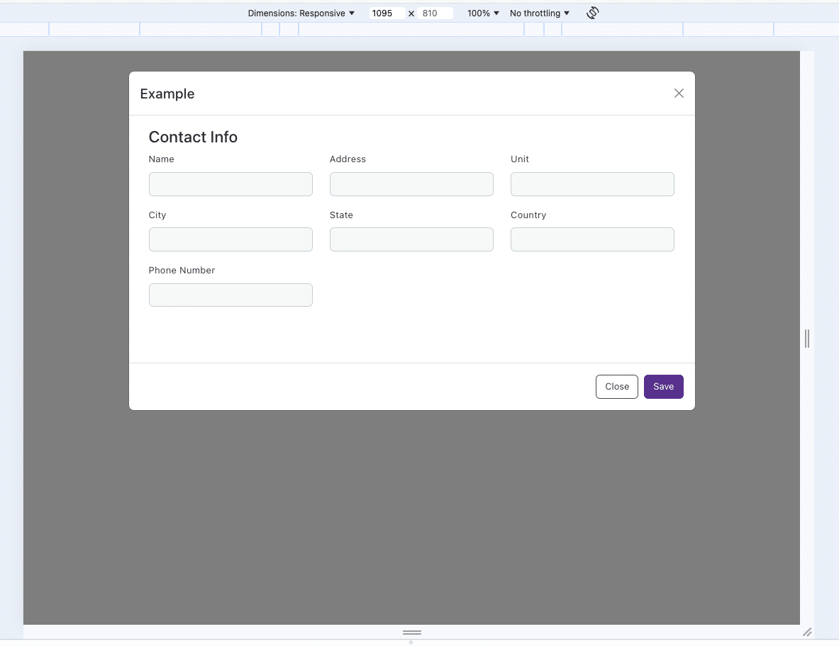Click the bottom-right corner resize grip
The height and width of the screenshot is (646, 839).
click(x=807, y=632)
